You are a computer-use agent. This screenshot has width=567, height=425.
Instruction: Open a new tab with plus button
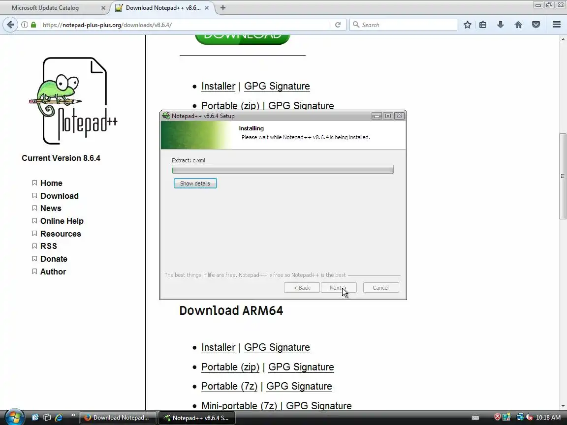[223, 7]
